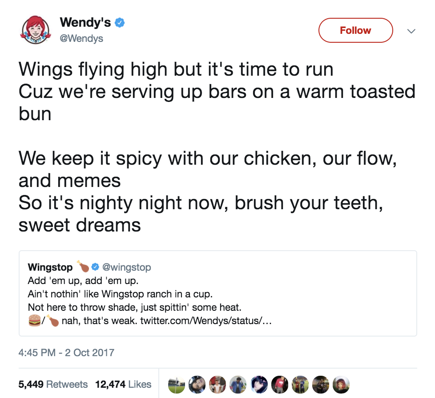View the 12,474 Likes list
Image resolution: width=435 pixels, height=398 pixels.
pyautogui.click(x=123, y=384)
